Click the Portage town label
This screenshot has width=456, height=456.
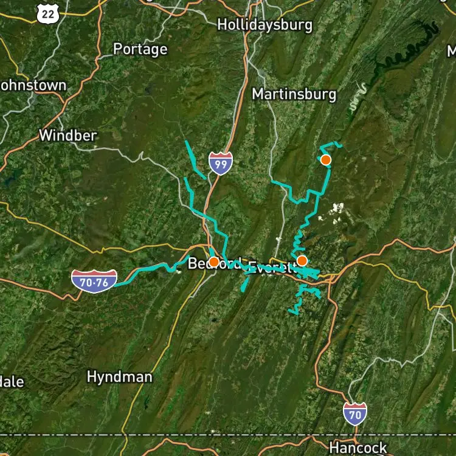pos(140,49)
